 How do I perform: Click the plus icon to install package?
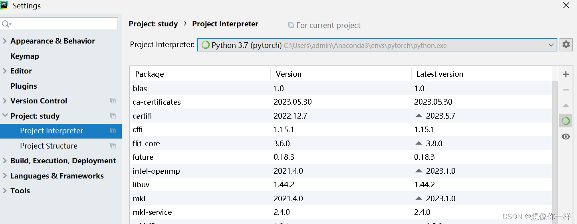click(565, 74)
